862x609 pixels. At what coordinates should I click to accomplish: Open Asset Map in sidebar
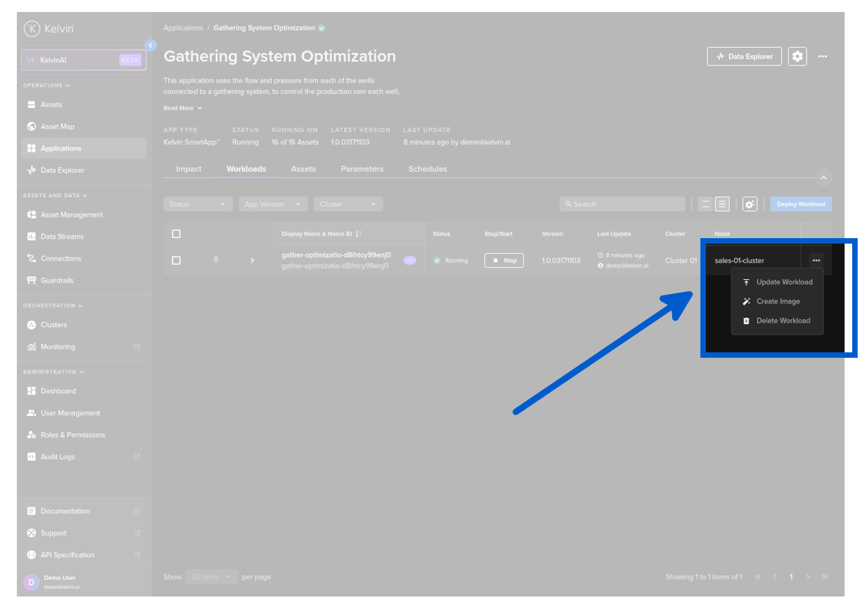(x=57, y=127)
